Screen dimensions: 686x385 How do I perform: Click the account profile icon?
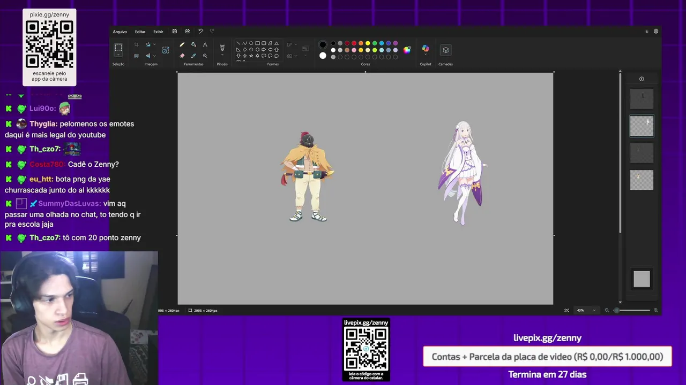647,32
